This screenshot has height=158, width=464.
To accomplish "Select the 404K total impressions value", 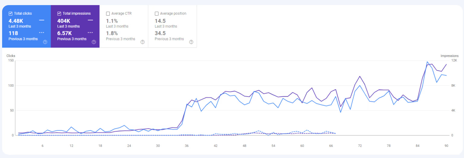I will (x=64, y=21).
